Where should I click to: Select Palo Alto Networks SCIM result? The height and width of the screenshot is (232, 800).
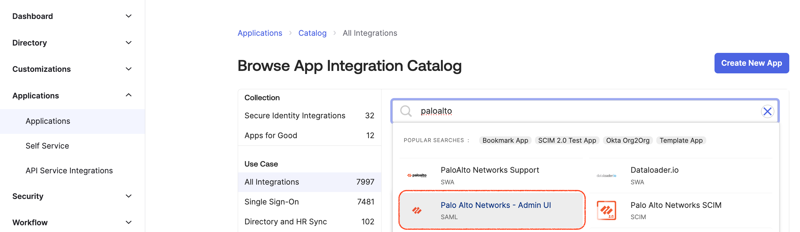point(681,211)
